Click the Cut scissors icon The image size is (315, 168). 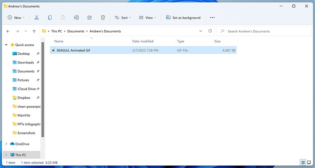36,17
